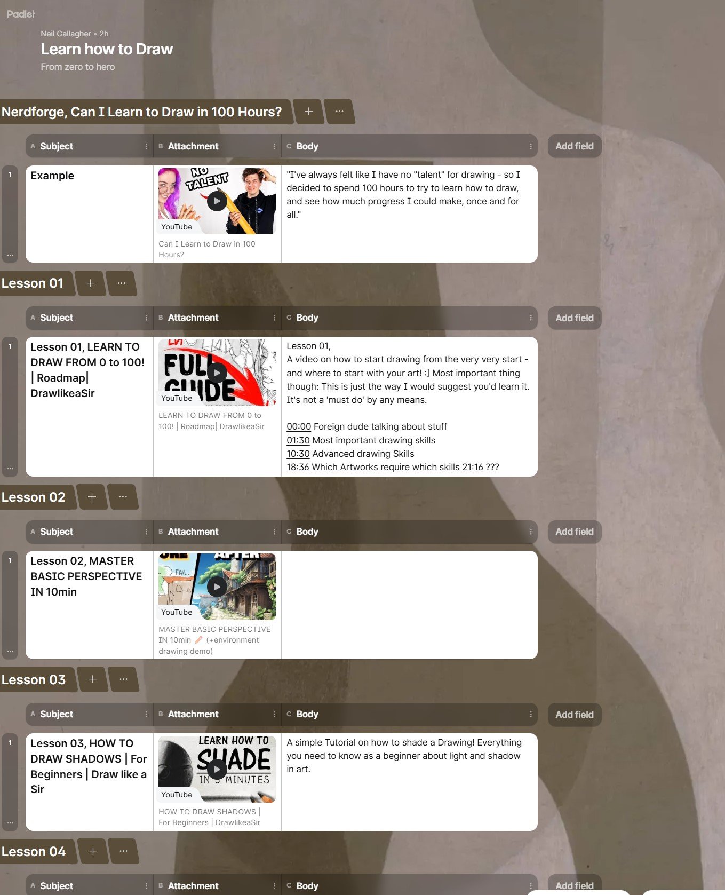Select the 'Lesson 03, HOW TO DRAW SHADOWS' subject cell

tap(90, 782)
